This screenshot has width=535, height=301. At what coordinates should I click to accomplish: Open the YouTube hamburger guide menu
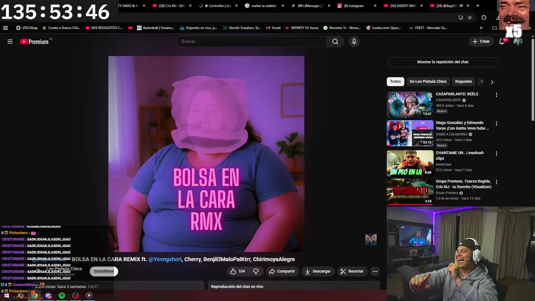[10, 41]
